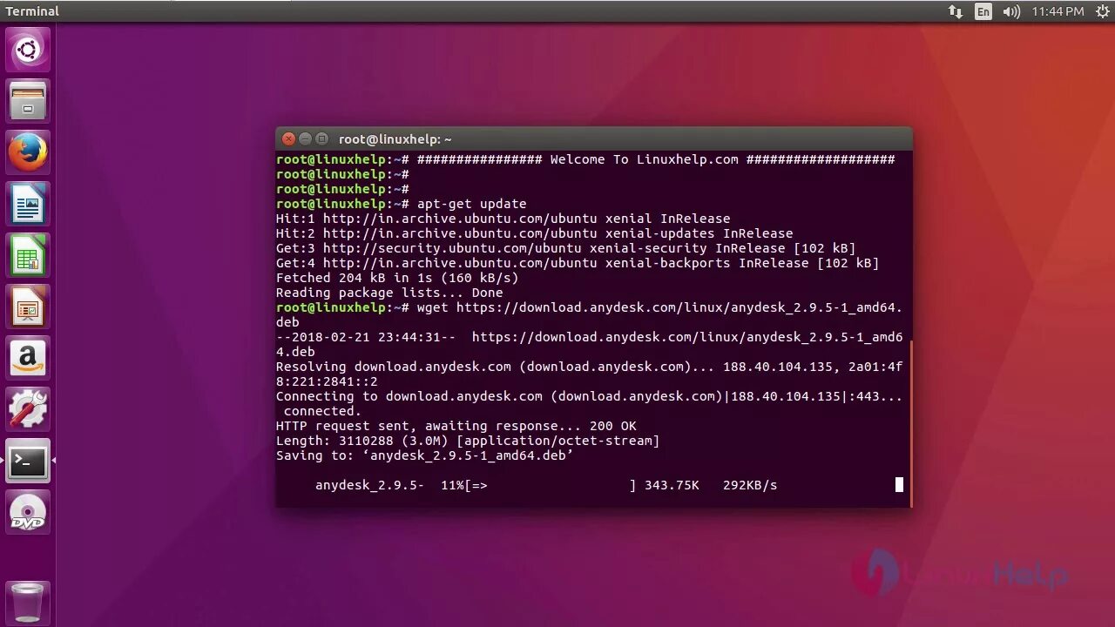Open the Amazon launcher icon

(x=28, y=357)
